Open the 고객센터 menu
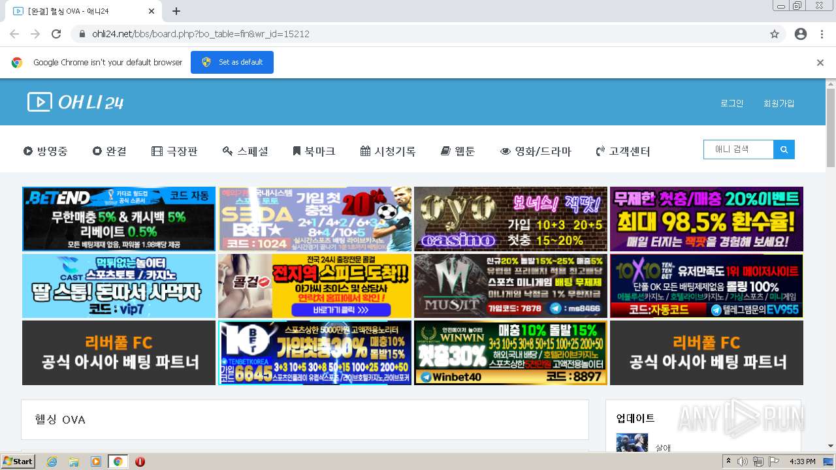Viewport: 836px width, 470px height. (x=623, y=151)
